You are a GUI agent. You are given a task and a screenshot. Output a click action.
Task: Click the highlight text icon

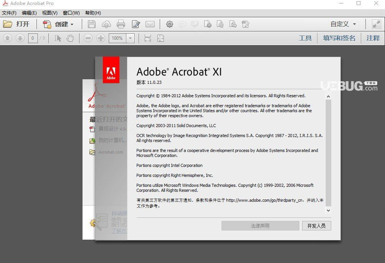click(195, 24)
